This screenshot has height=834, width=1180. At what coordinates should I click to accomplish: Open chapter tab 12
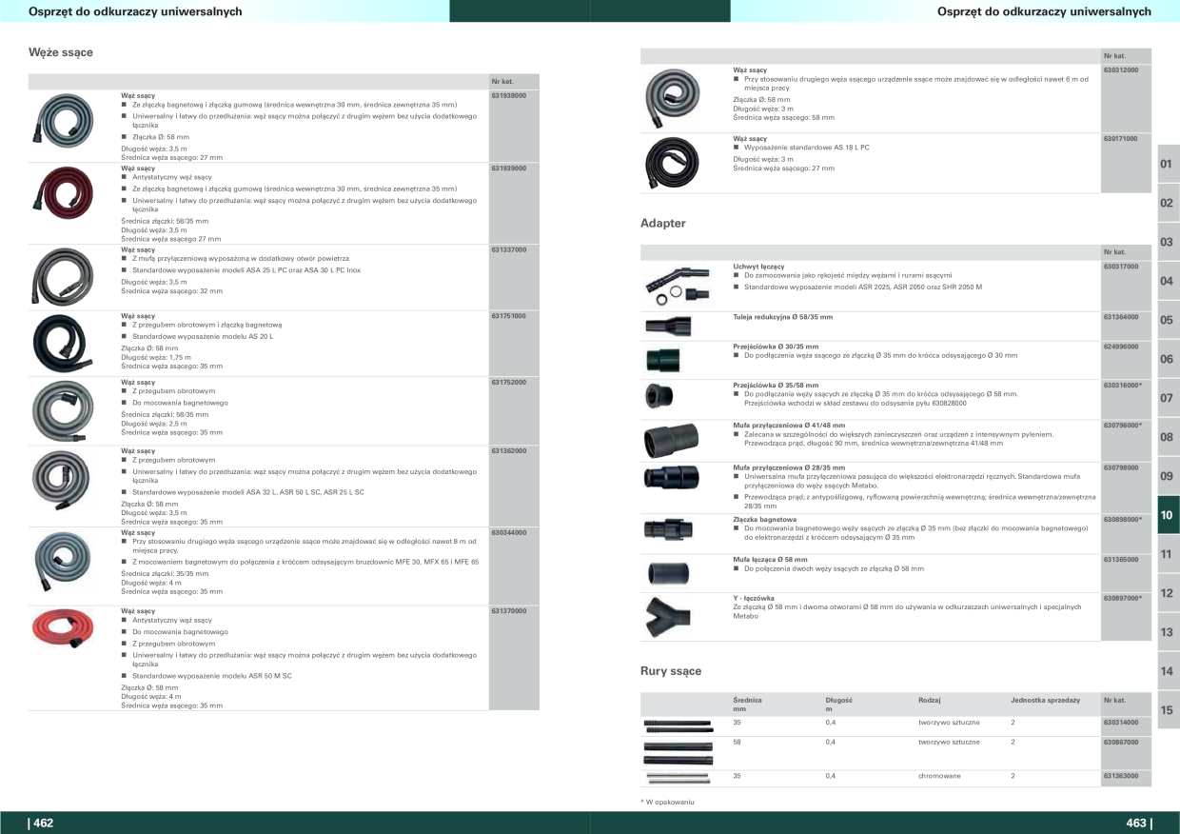[1167, 593]
